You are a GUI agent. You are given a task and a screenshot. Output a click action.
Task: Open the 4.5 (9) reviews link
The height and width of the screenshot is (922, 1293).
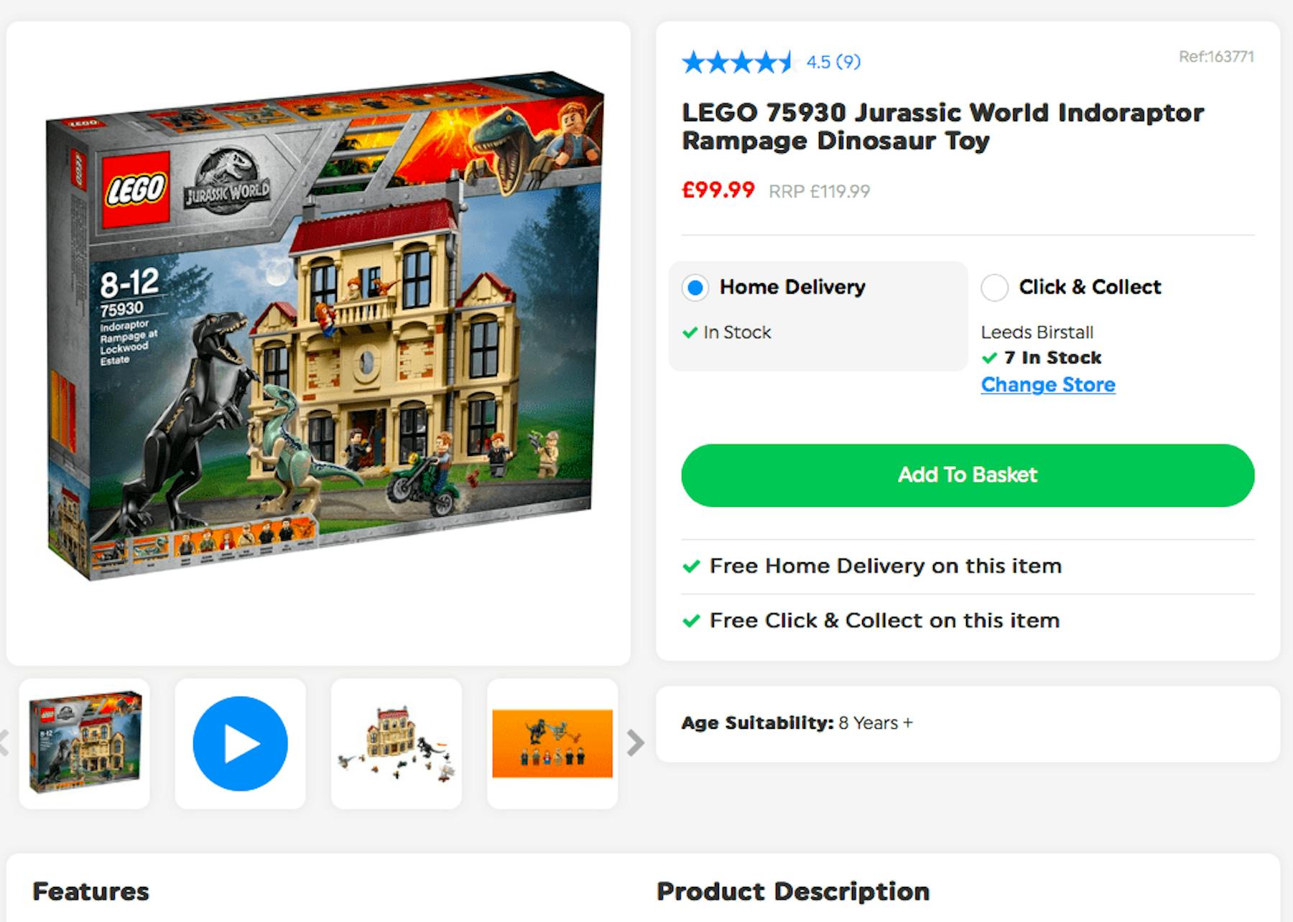tap(833, 62)
